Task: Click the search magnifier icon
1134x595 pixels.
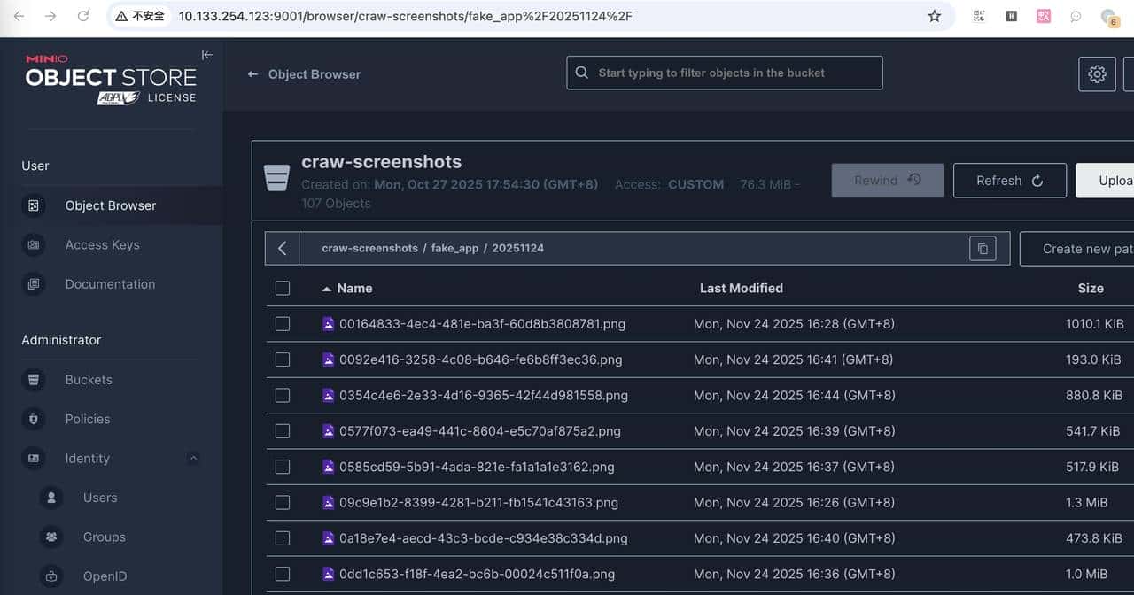Action: (582, 73)
